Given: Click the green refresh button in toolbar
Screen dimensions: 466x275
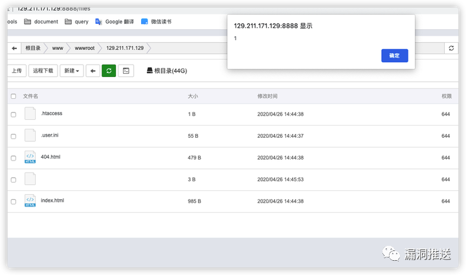Looking at the screenshot, I should point(109,71).
